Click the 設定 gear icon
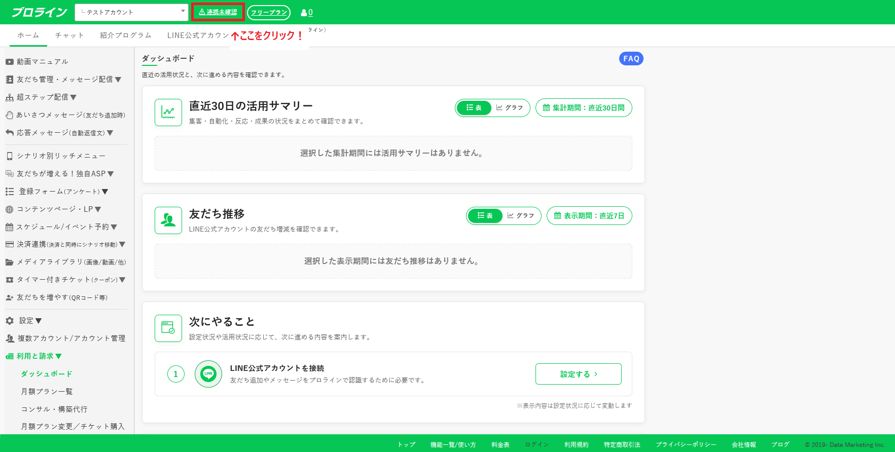The height and width of the screenshot is (452, 895). (x=9, y=321)
